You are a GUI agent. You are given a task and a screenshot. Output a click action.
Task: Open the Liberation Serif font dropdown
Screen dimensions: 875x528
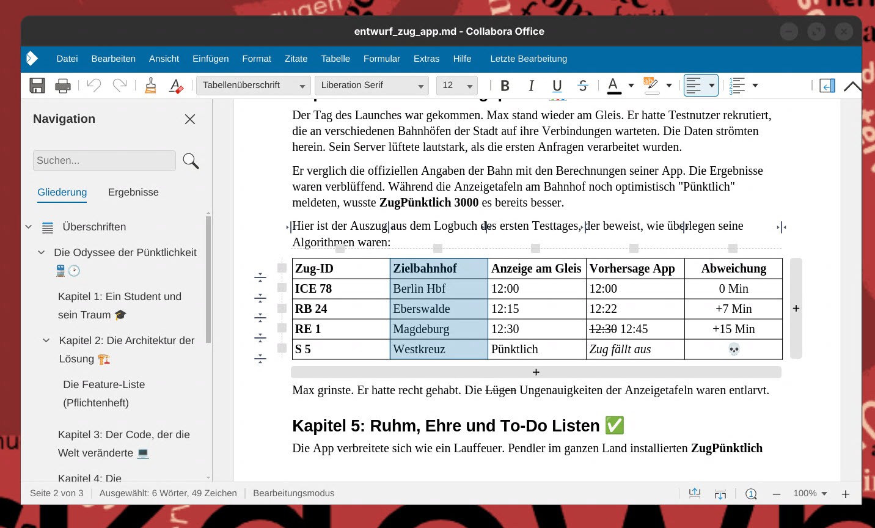(372, 86)
